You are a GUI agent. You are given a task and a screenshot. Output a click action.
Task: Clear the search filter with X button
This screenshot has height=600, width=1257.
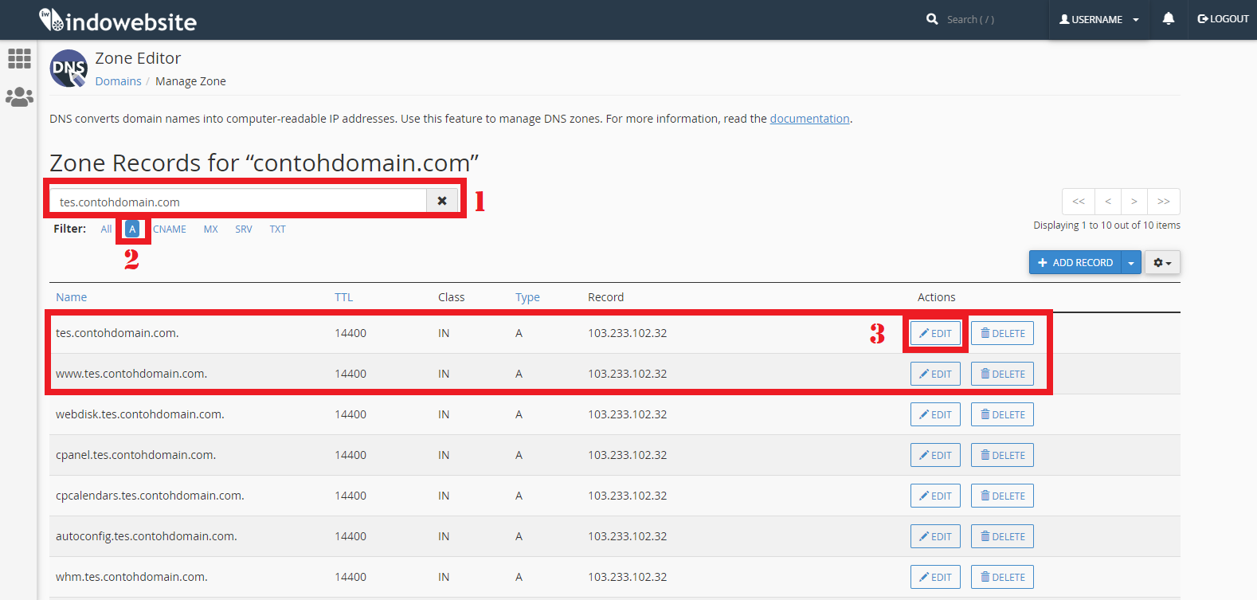tap(442, 201)
